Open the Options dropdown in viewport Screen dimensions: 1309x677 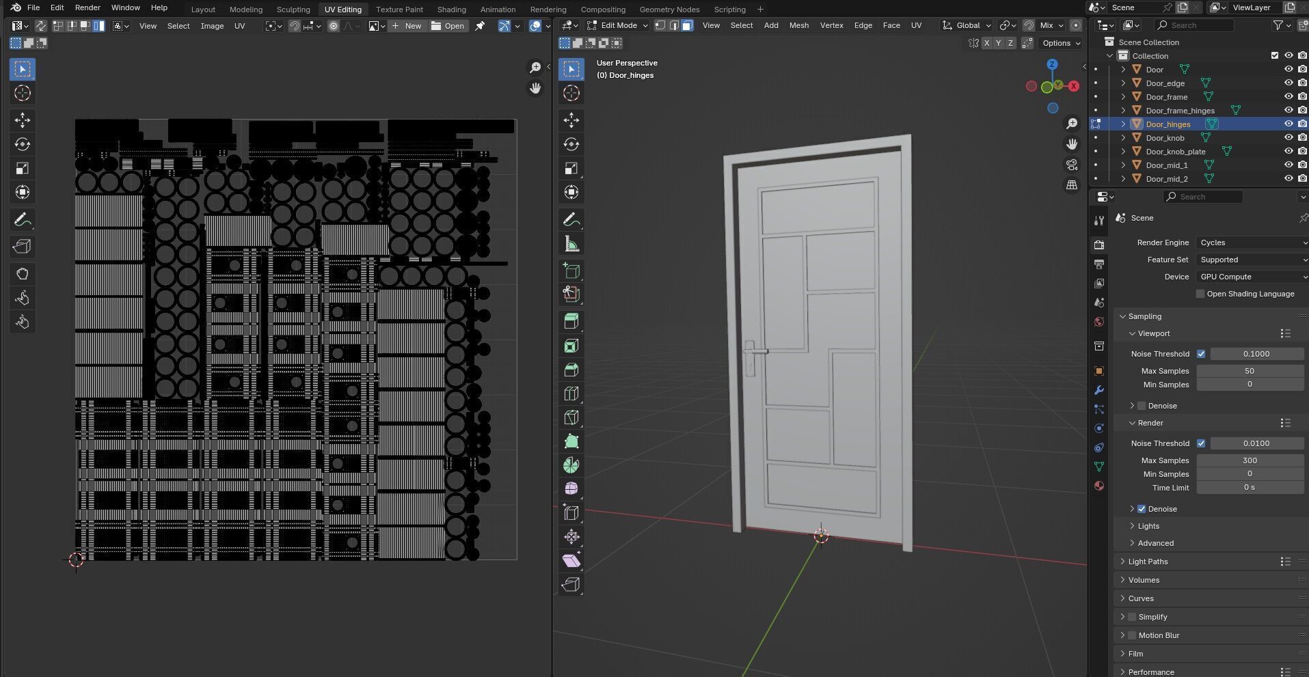pyautogui.click(x=1061, y=43)
